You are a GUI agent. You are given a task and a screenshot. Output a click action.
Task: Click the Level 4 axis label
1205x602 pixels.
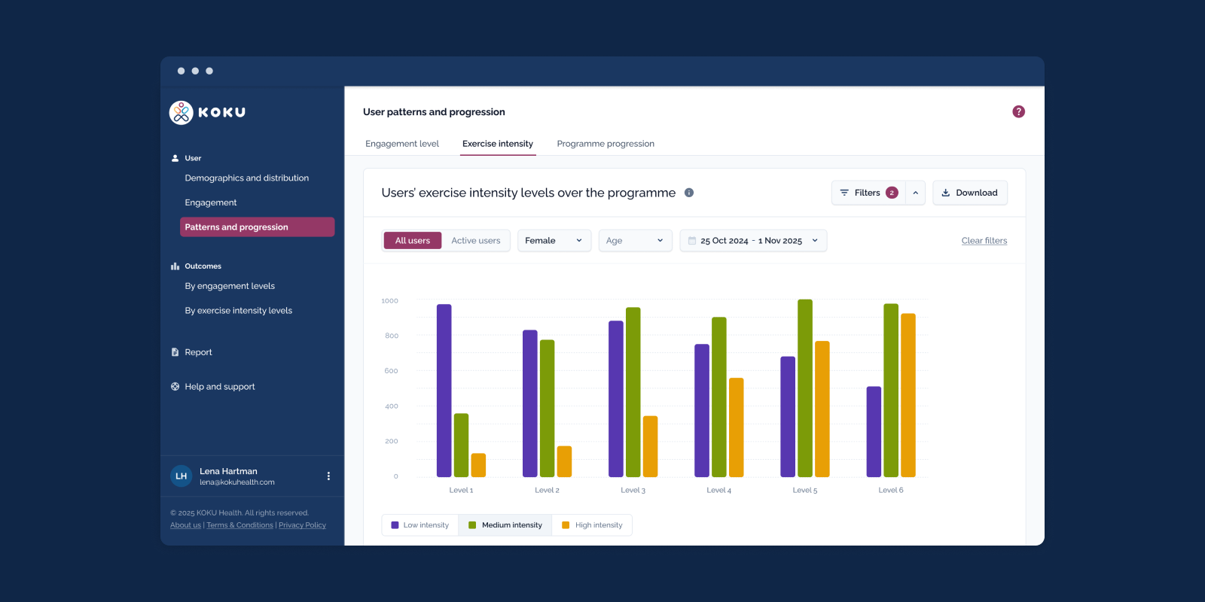tap(719, 490)
